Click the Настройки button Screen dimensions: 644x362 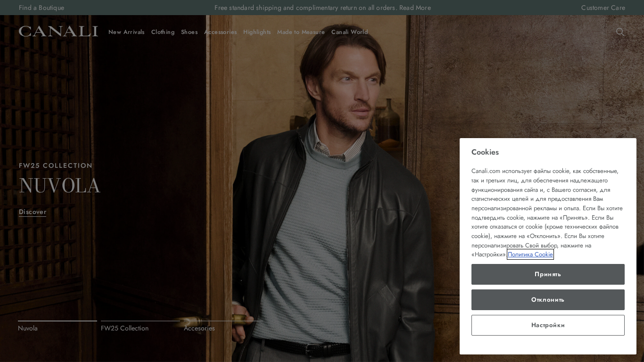coord(548,325)
